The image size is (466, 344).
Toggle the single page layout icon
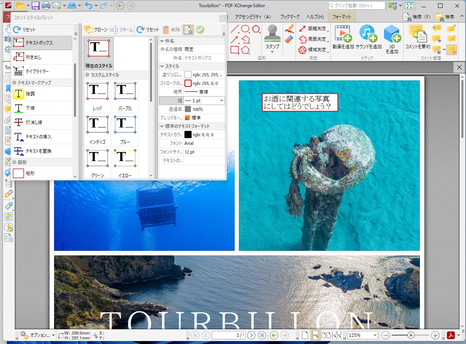(305, 335)
